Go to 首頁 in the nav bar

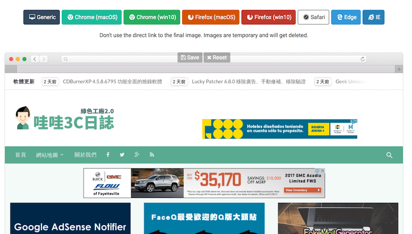21,155
